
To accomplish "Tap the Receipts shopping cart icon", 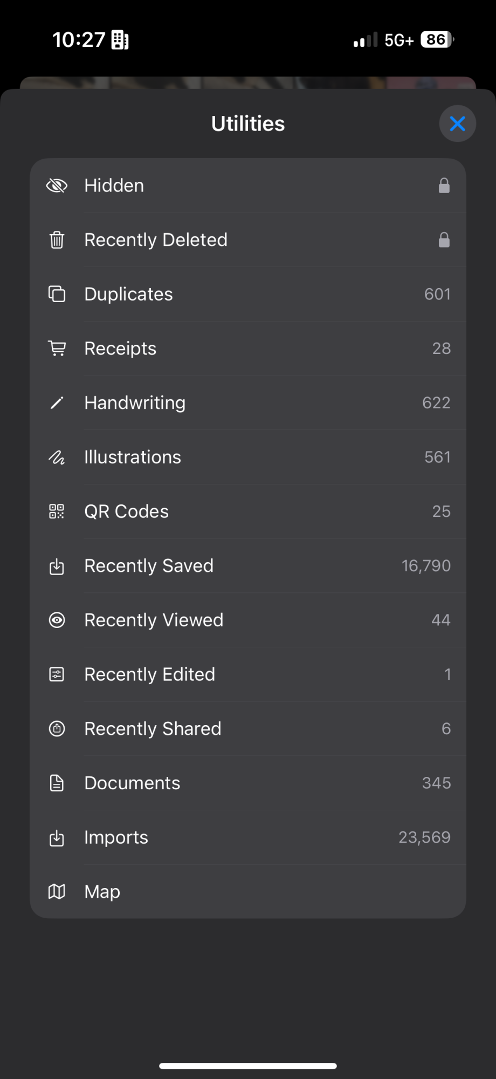I will (x=57, y=349).
